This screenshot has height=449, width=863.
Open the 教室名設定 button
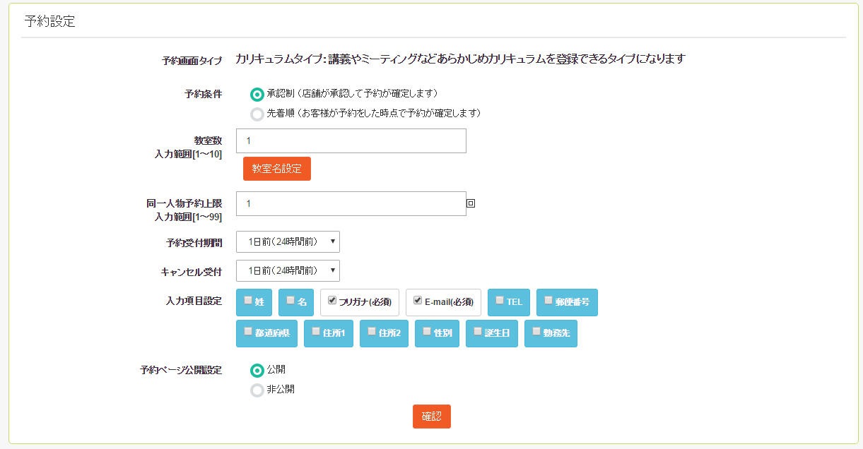[x=277, y=169]
